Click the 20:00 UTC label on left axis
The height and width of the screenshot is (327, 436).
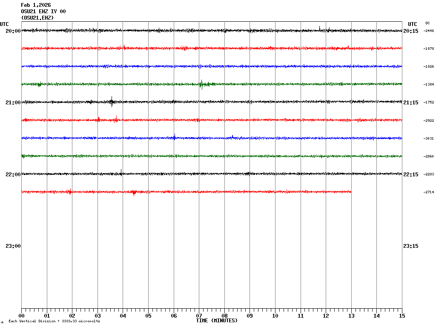[x=13, y=31]
